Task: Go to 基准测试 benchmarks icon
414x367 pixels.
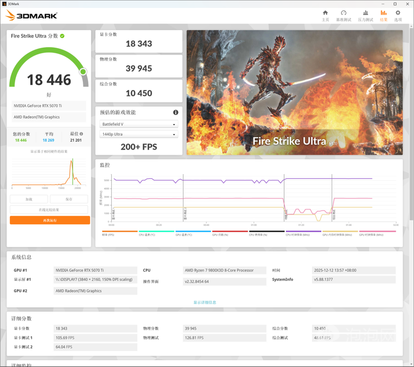Action: point(343,15)
